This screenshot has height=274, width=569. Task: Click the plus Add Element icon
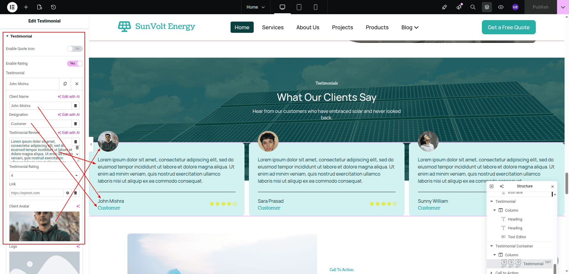tap(26, 7)
